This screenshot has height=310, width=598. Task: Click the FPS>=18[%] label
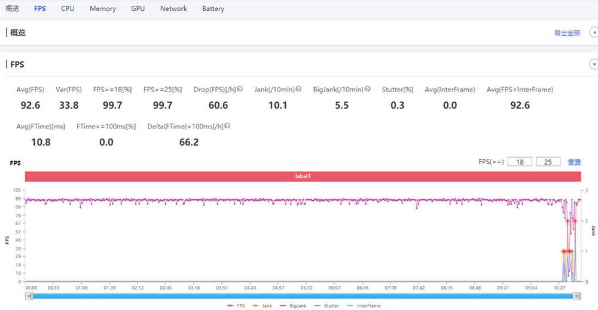pos(112,90)
